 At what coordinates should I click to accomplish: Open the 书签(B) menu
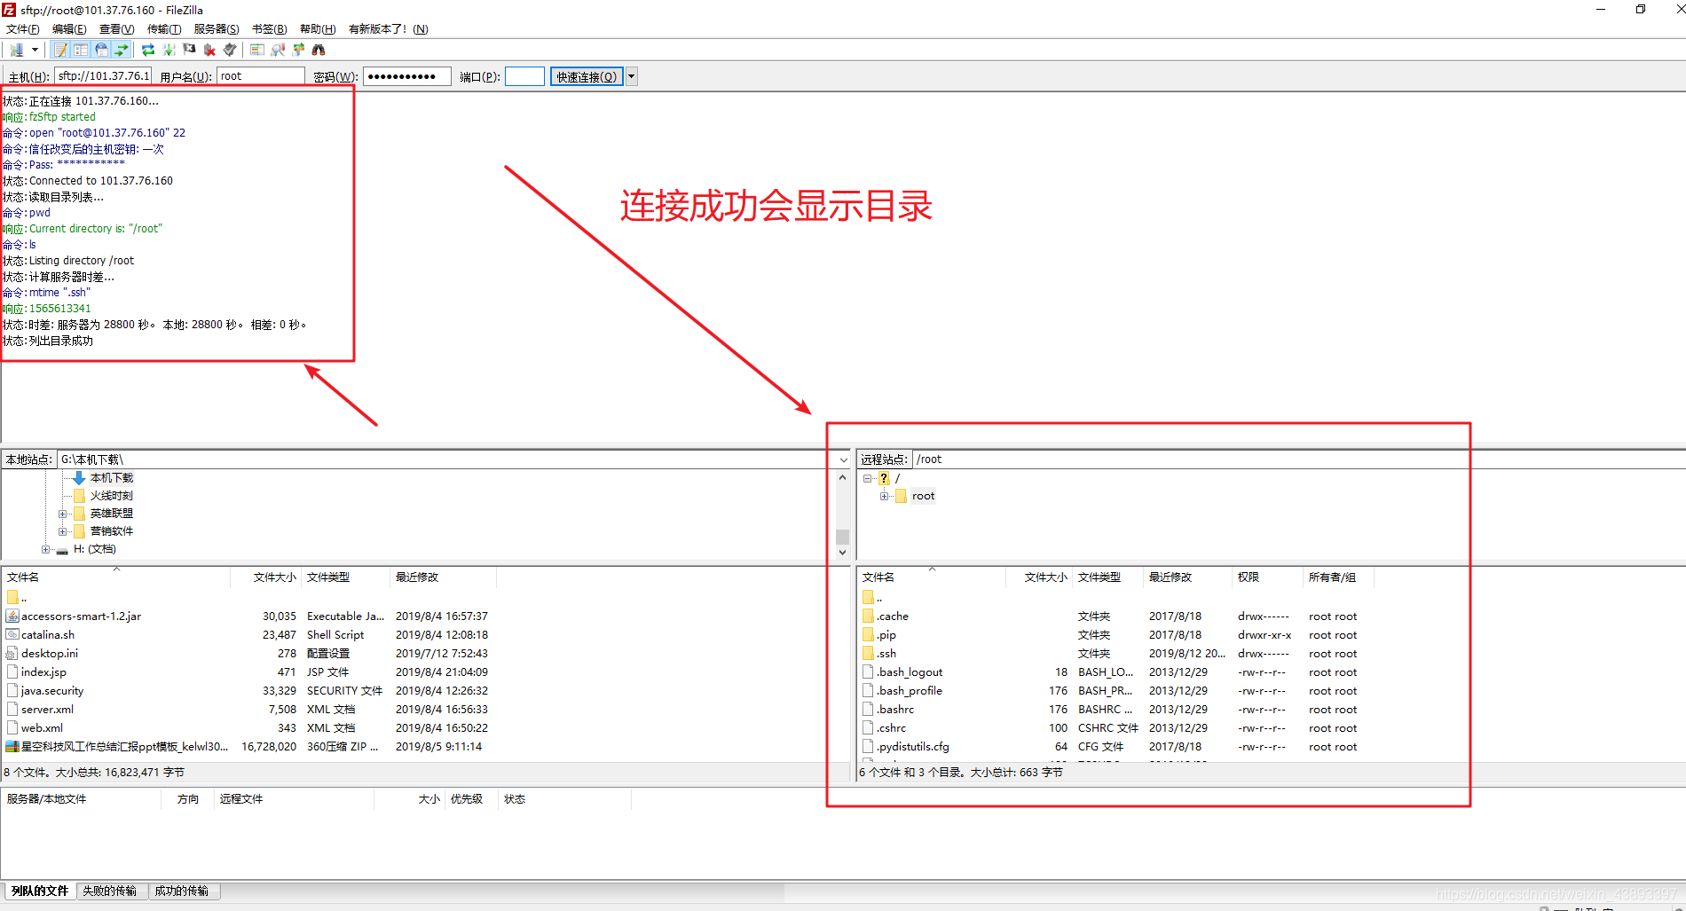click(269, 29)
